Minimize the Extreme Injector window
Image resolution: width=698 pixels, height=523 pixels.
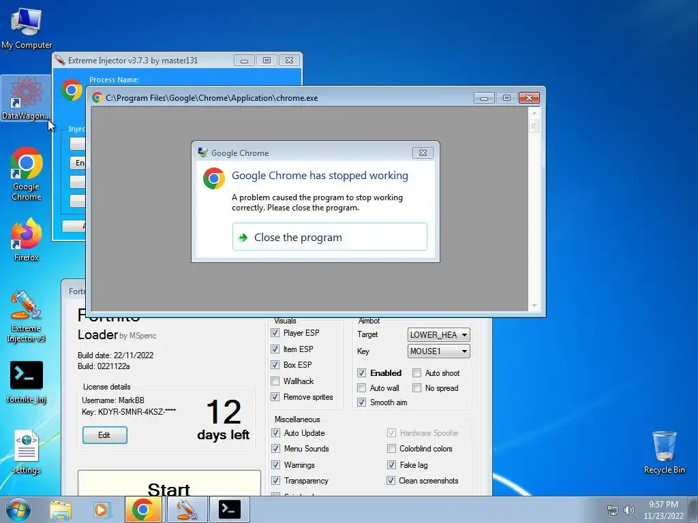tap(244, 60)
